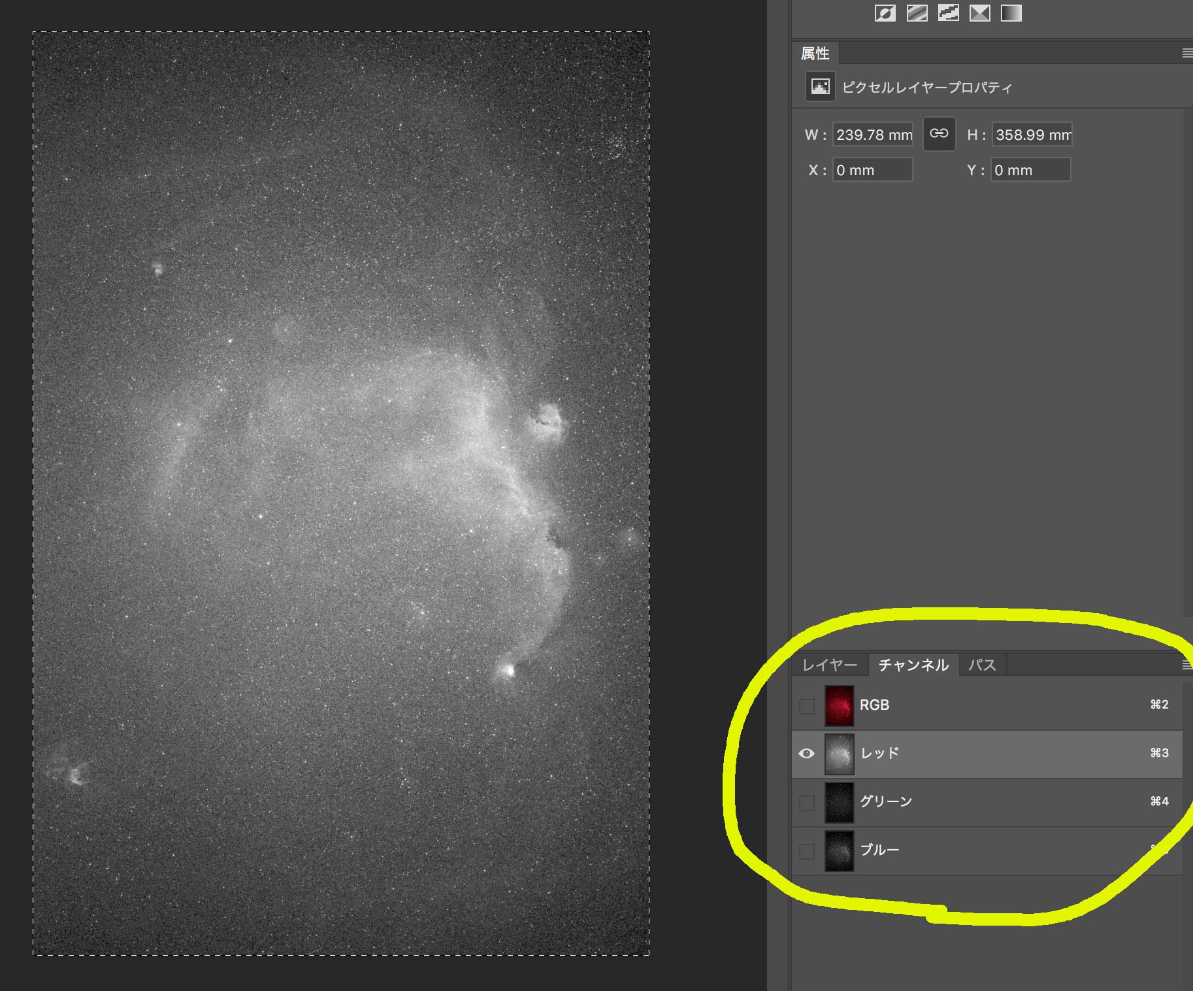Click the Selective Color adjustment icon
Screen dimensions: 1193x991
980,13
